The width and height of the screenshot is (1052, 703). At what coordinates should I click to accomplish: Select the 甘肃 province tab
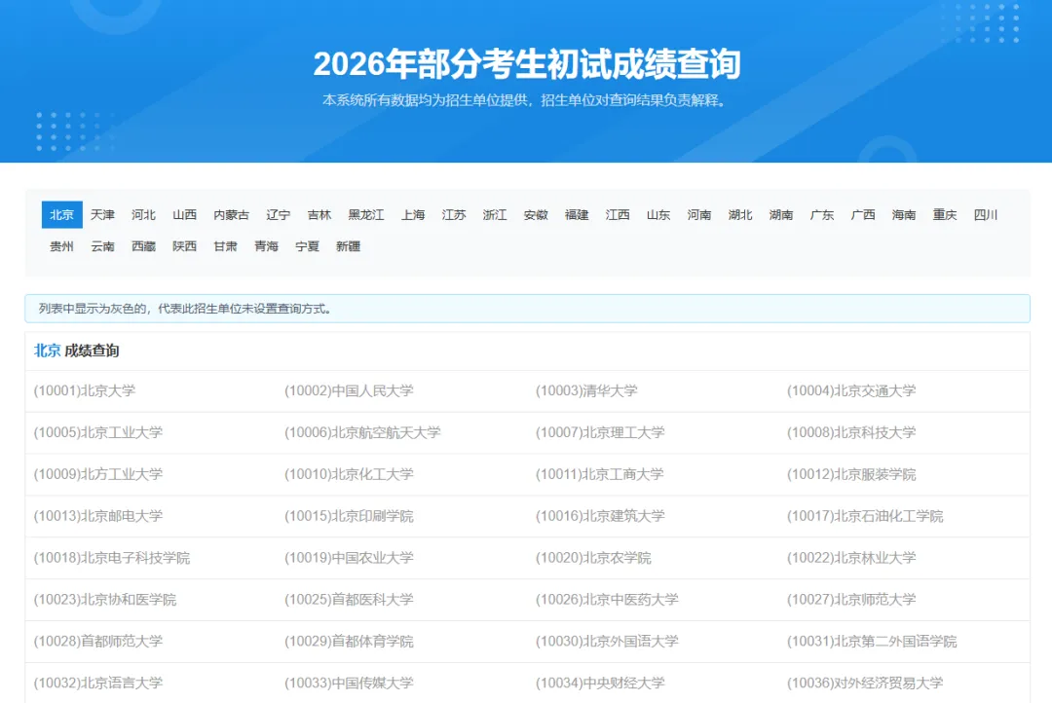(x=225, y=246)
